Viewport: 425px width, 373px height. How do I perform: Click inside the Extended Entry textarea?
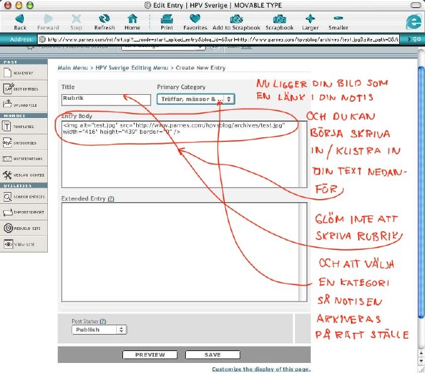(185, 252)
